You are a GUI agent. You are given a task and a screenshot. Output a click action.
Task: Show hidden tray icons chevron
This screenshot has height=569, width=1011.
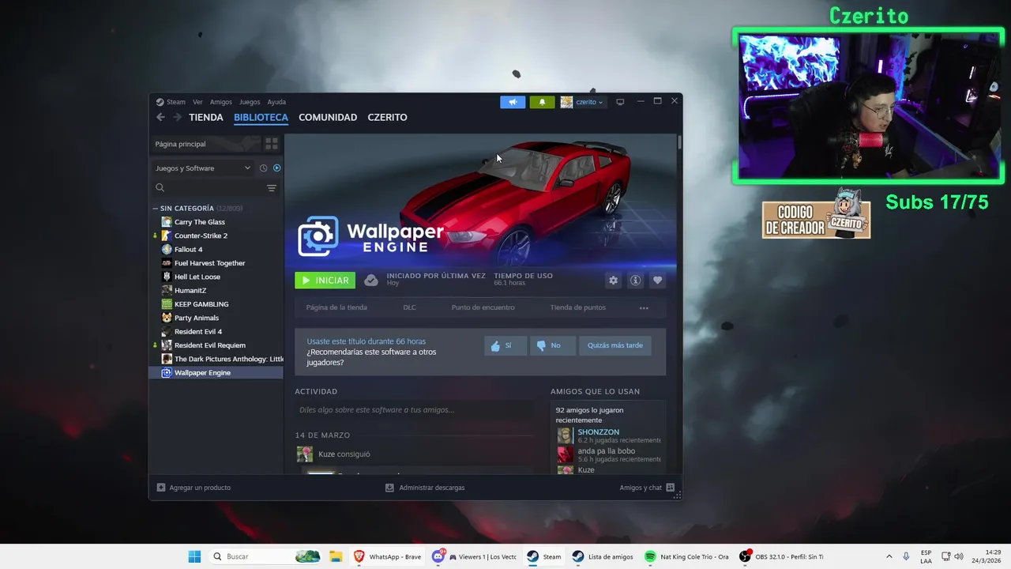click(889, 556)
